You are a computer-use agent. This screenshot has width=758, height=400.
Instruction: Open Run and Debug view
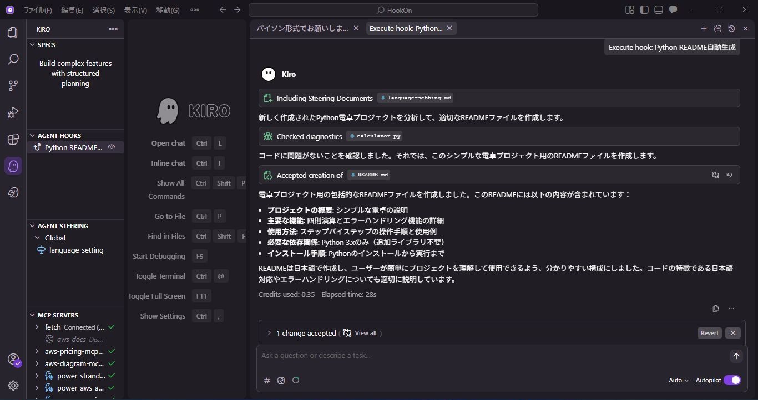[x=13, y=112]
